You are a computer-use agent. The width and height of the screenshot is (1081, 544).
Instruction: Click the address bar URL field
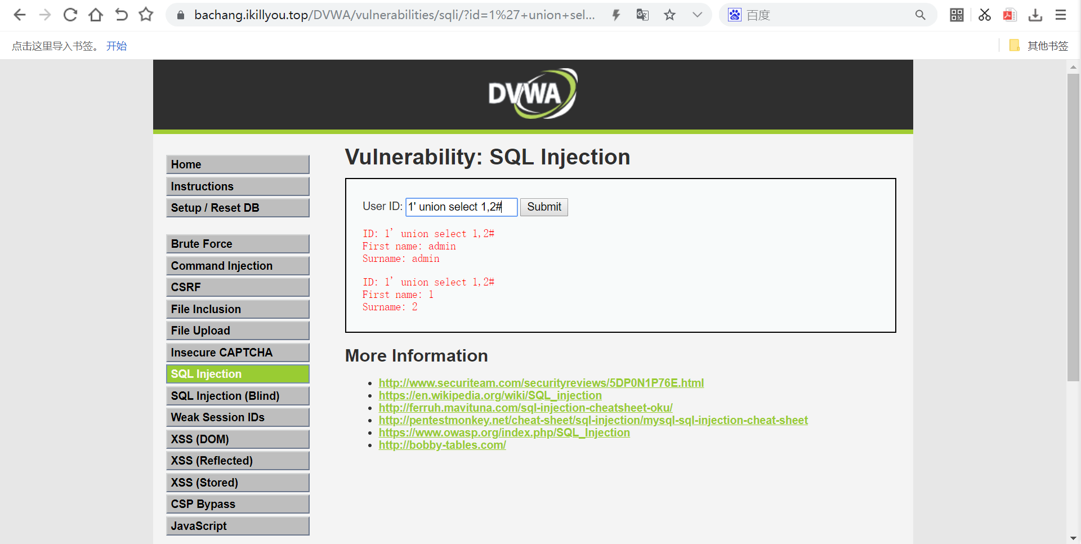coord(394,15)
